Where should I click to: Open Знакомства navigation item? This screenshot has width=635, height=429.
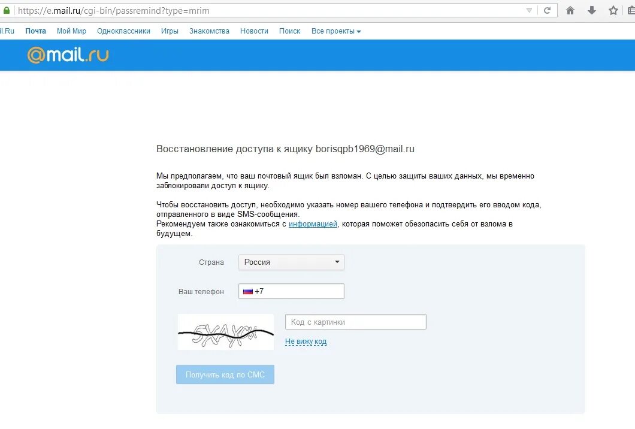pos(209,31)
